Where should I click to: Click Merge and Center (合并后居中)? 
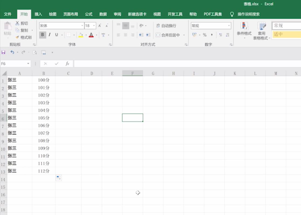point(168,35)
